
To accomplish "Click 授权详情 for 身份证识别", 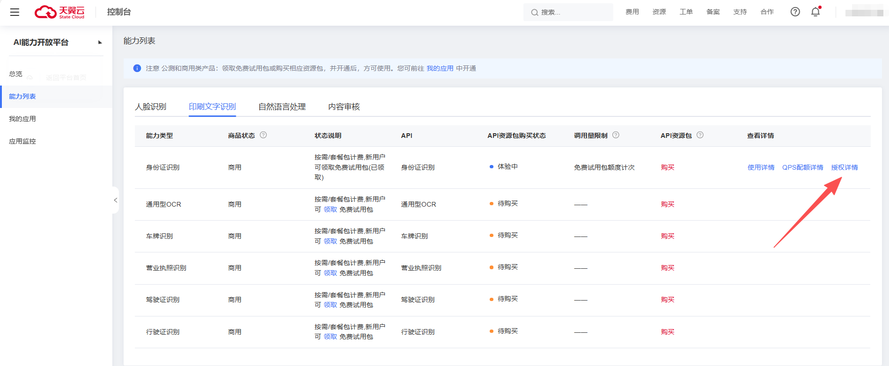I will [844, 167].
